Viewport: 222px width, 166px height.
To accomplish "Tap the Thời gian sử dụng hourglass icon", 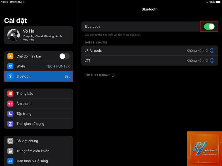I will pos(10,124).
